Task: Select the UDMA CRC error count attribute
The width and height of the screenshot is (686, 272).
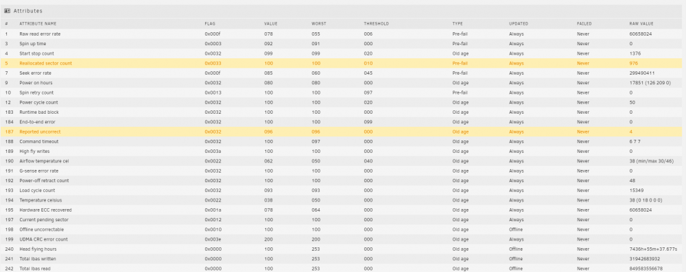Action: tap(43, 239)
